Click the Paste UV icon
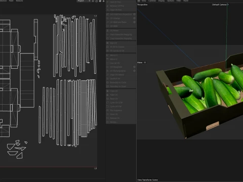 pos(108,95)
